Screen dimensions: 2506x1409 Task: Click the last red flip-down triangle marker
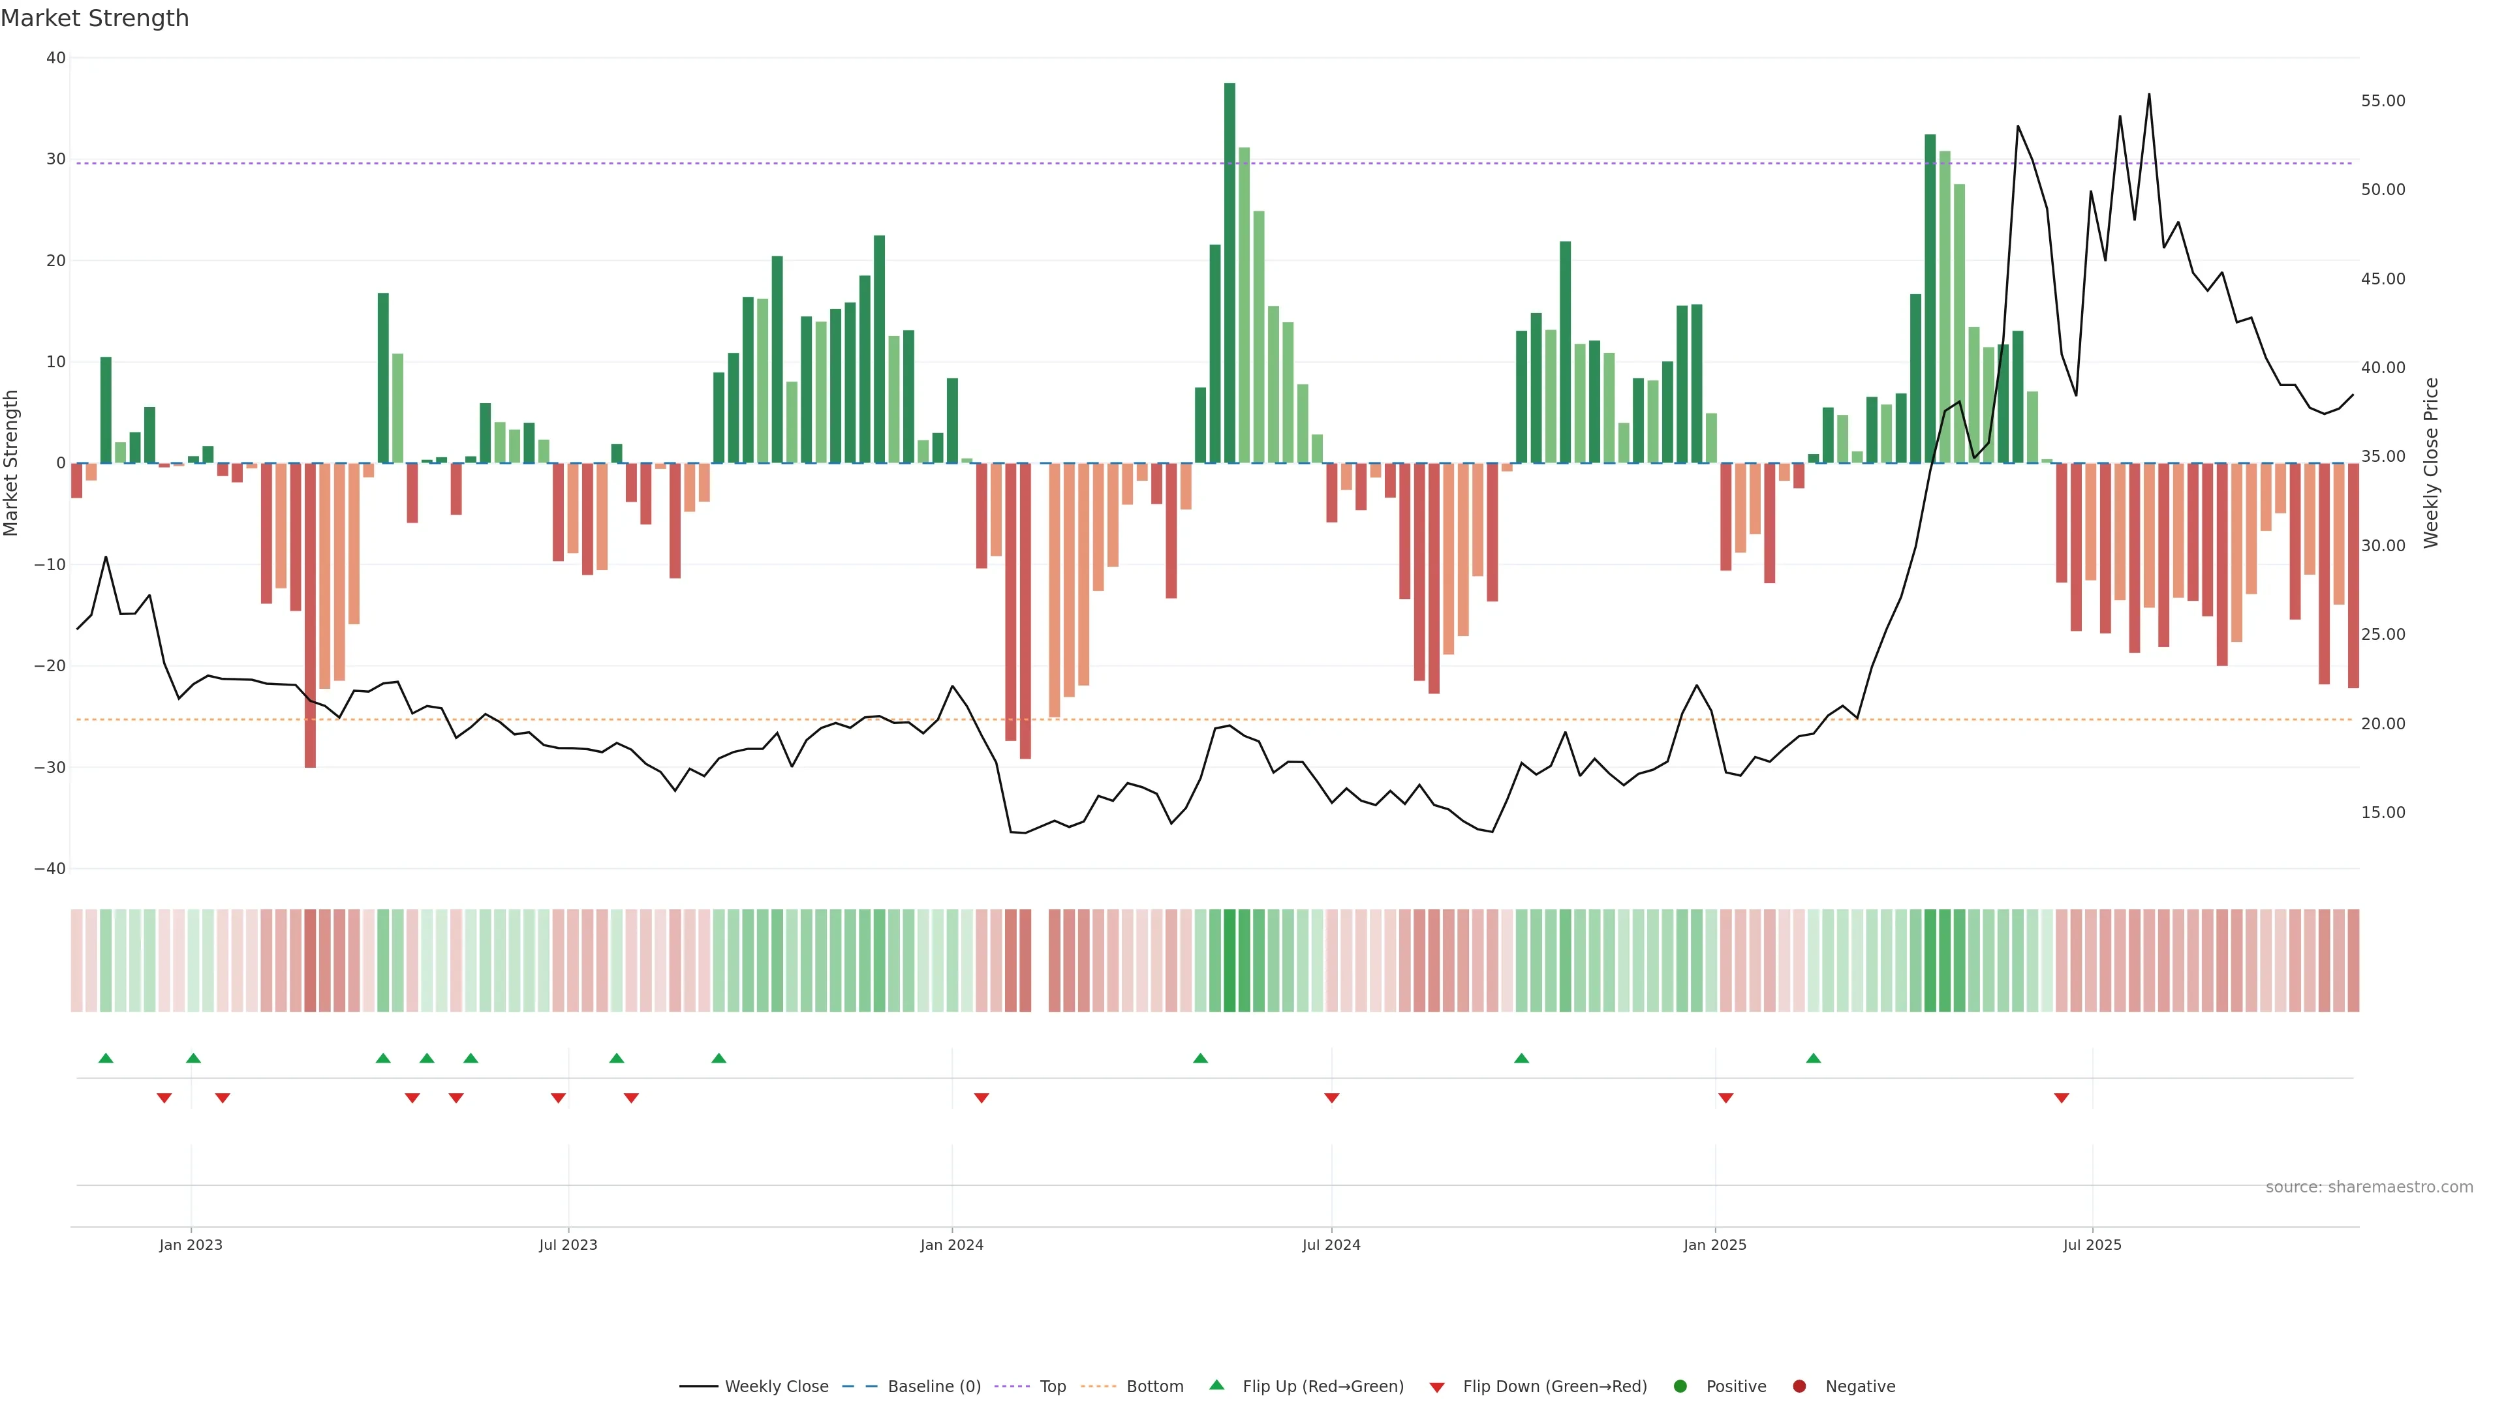click(x=2062, y=1098)
